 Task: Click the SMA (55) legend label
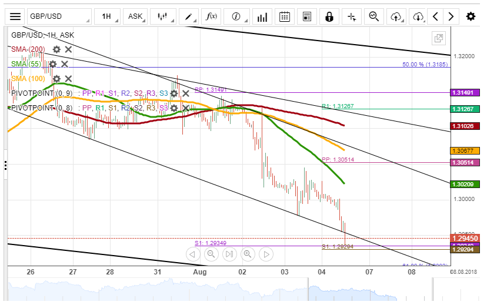pyautogui.click(x=26, y=64)
